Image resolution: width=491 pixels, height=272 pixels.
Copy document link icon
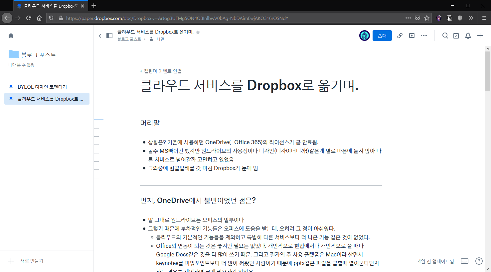point(400,36)
